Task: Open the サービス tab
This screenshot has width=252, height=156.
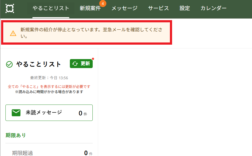Action: (158, 8)
